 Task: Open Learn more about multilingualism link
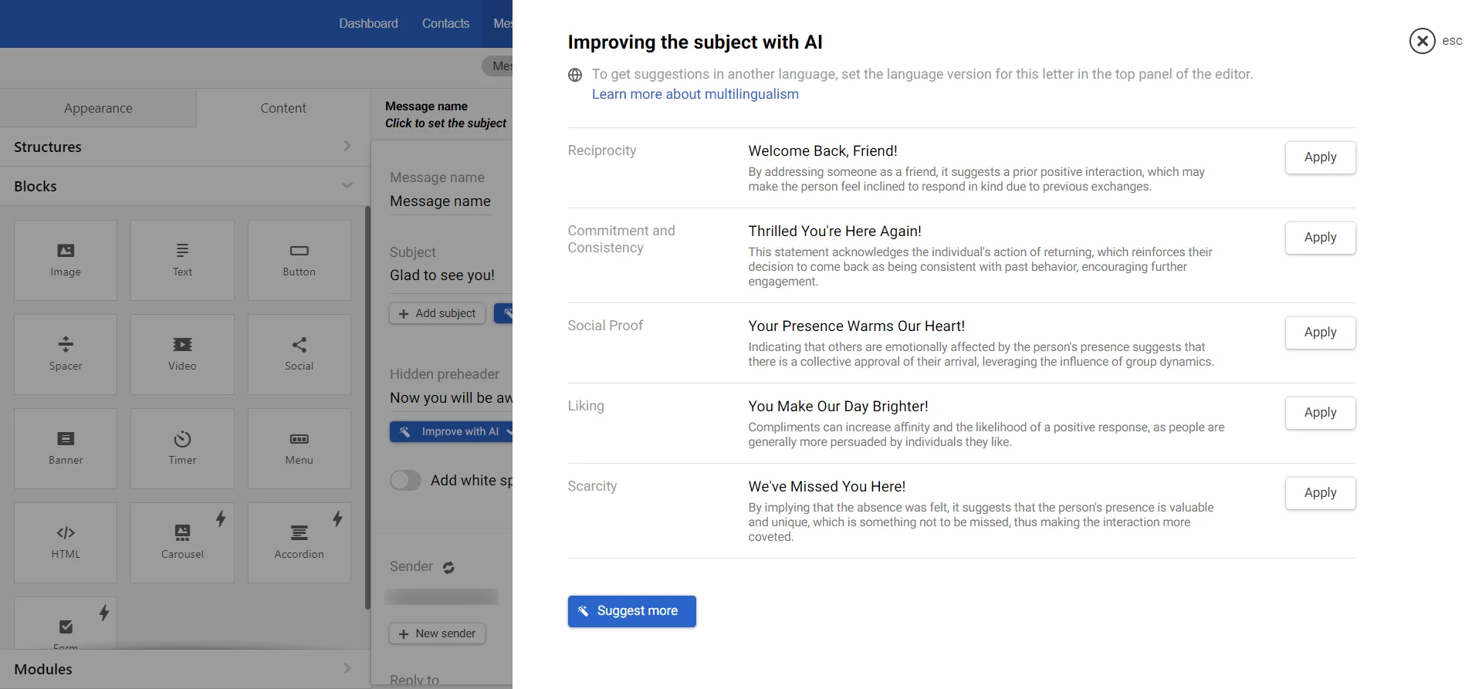coord(695,94)
